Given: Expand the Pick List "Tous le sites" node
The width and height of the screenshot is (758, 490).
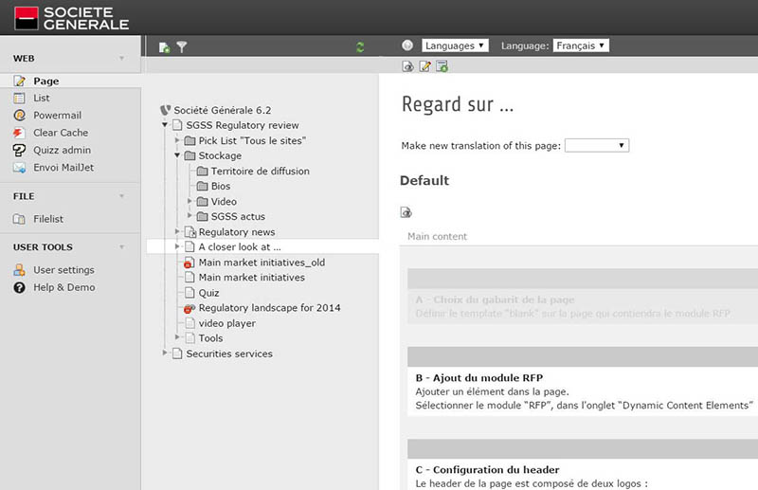Looking at the screenshot, I should pyautogui.click(x=177, y=140).
